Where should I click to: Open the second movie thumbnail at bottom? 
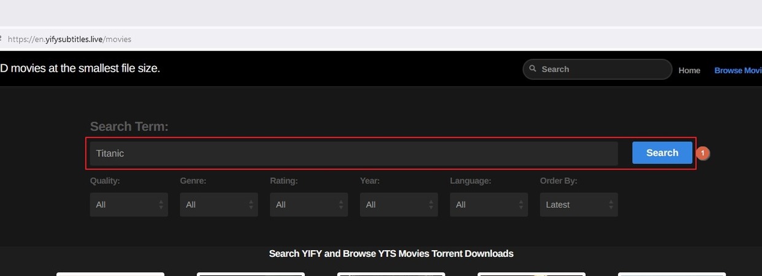[x=250, y=274]
